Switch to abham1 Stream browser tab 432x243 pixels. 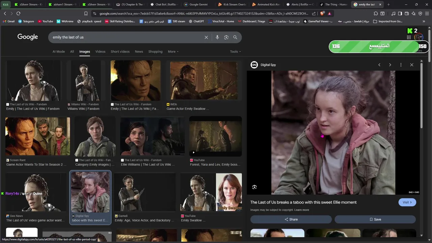click(62, 4)
